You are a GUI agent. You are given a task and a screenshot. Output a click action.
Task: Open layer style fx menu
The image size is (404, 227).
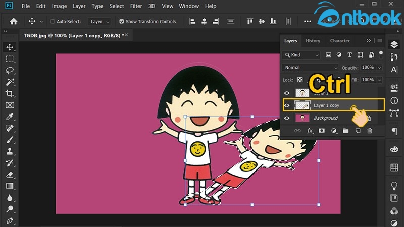click(x=310, y=131)
